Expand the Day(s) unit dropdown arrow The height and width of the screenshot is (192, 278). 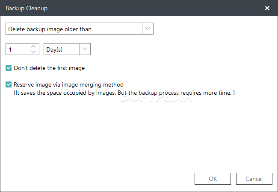click(85, 49)
